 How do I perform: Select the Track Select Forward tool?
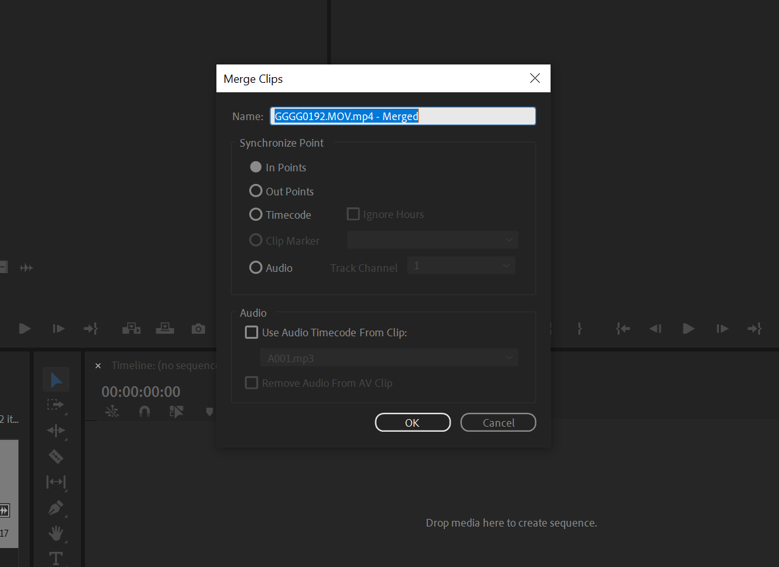point(56,405)
